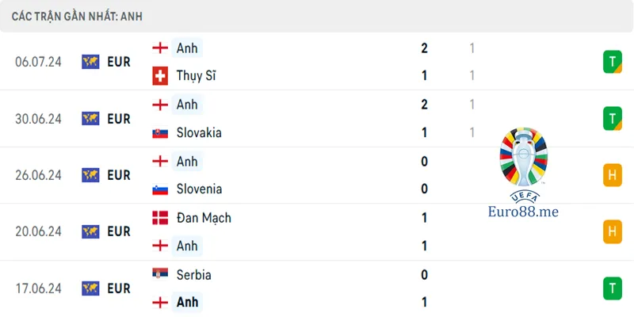Click the Denmark flag next to Đan Mạch
The width and height of the screenshot is (634, 317).
(160, 217)
